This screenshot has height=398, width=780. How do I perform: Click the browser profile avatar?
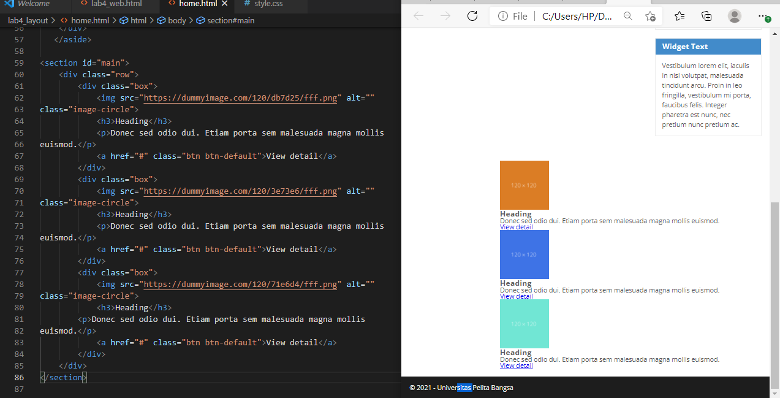(734, 16)
